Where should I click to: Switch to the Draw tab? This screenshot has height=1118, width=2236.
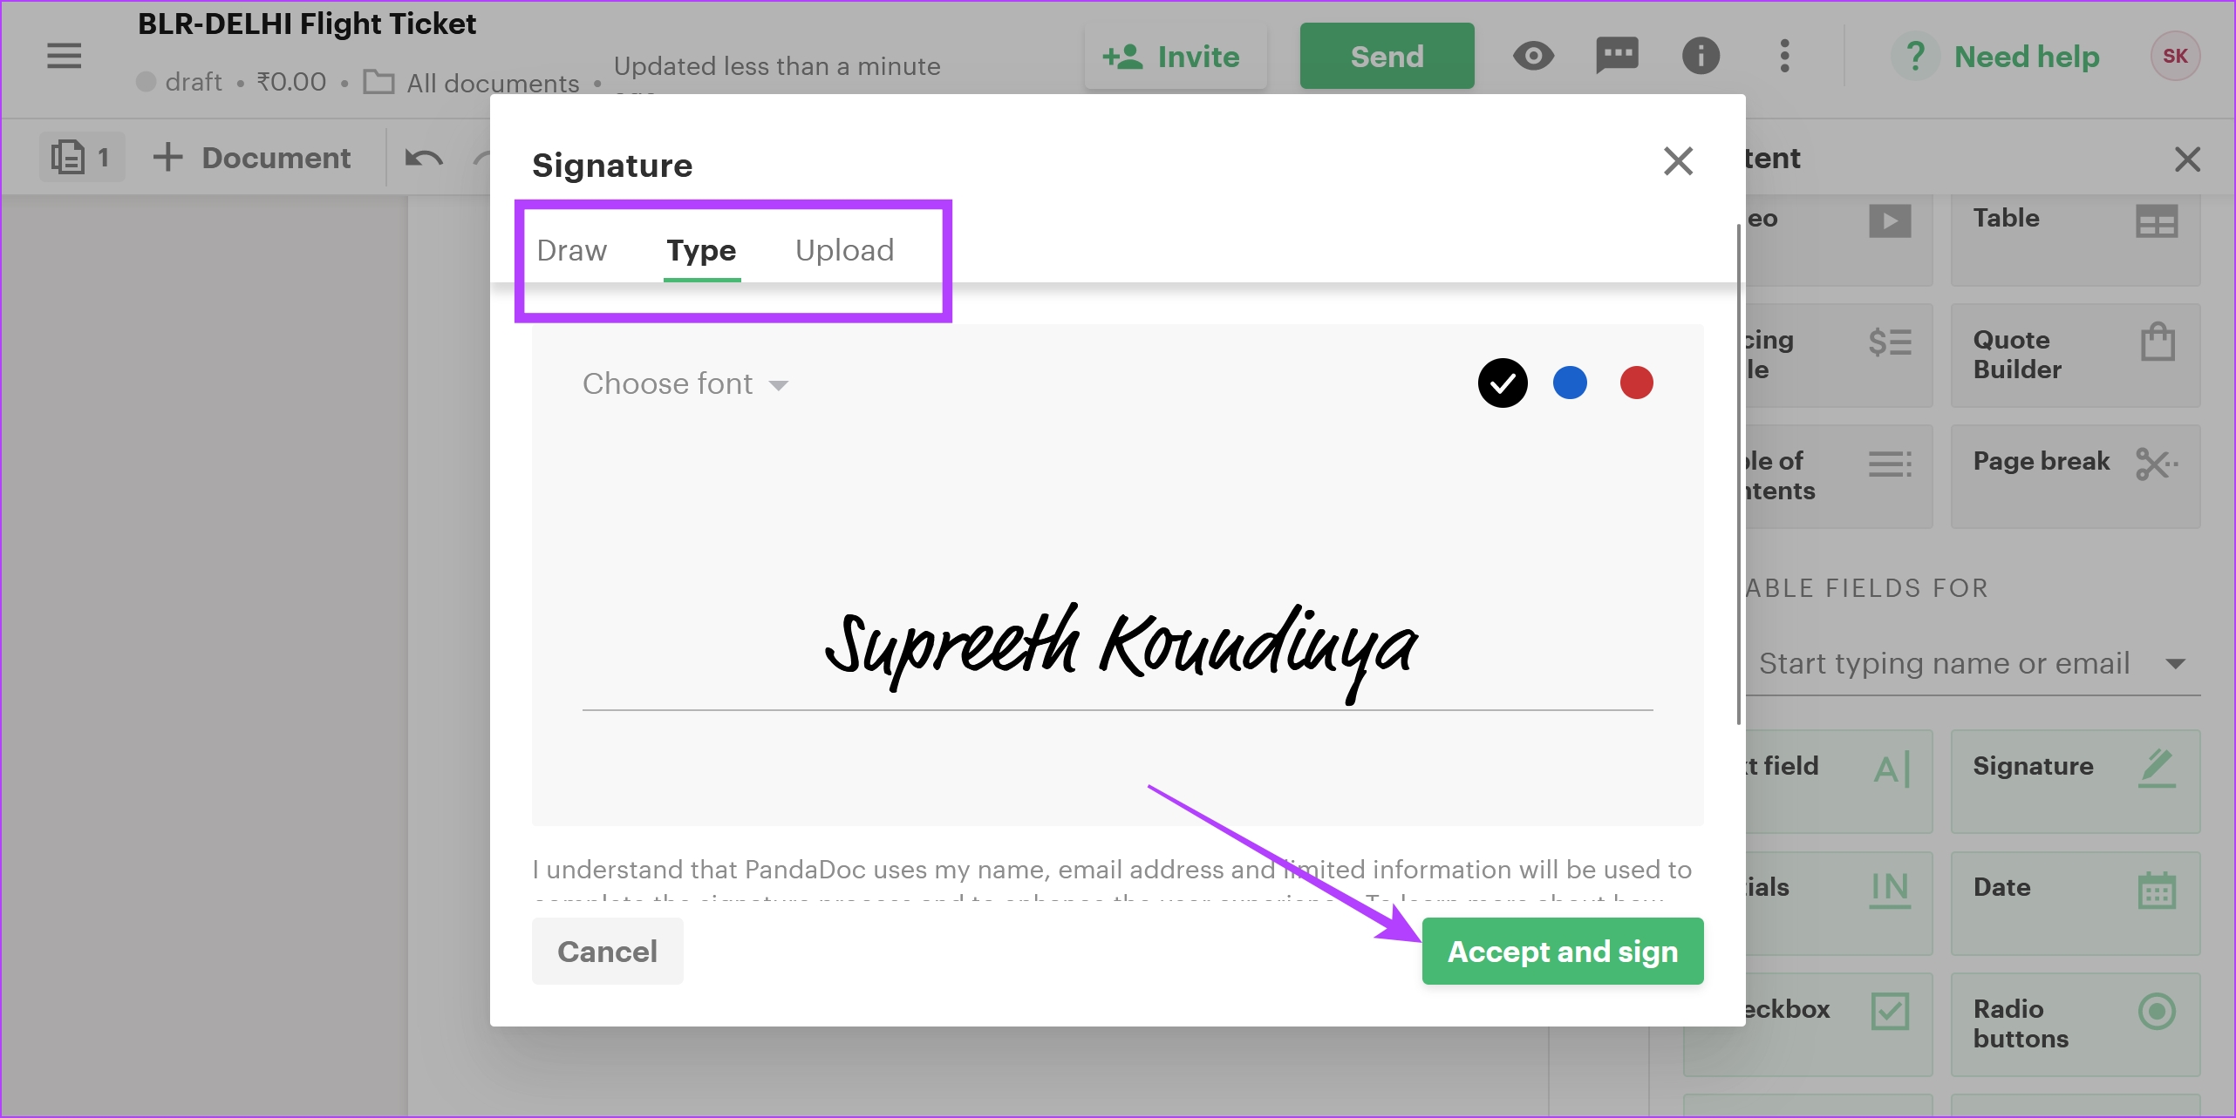point(571,250)
